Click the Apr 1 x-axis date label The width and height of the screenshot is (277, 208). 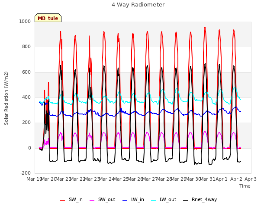[222, 179]
